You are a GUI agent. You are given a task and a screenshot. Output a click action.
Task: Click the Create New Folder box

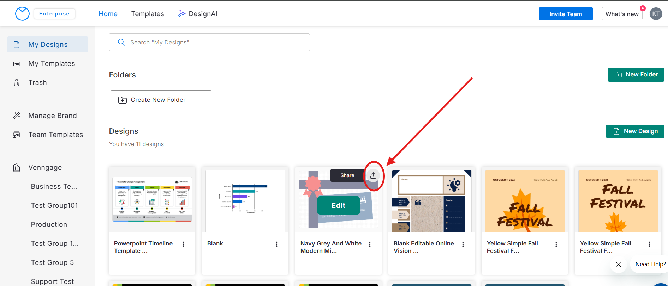161,100
